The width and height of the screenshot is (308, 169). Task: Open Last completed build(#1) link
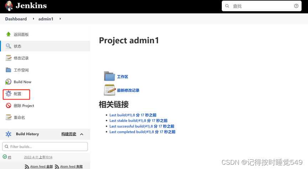coord(142,132)
